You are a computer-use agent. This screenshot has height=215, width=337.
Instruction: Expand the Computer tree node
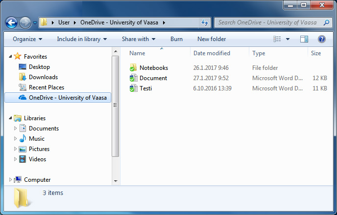point(10,180)
